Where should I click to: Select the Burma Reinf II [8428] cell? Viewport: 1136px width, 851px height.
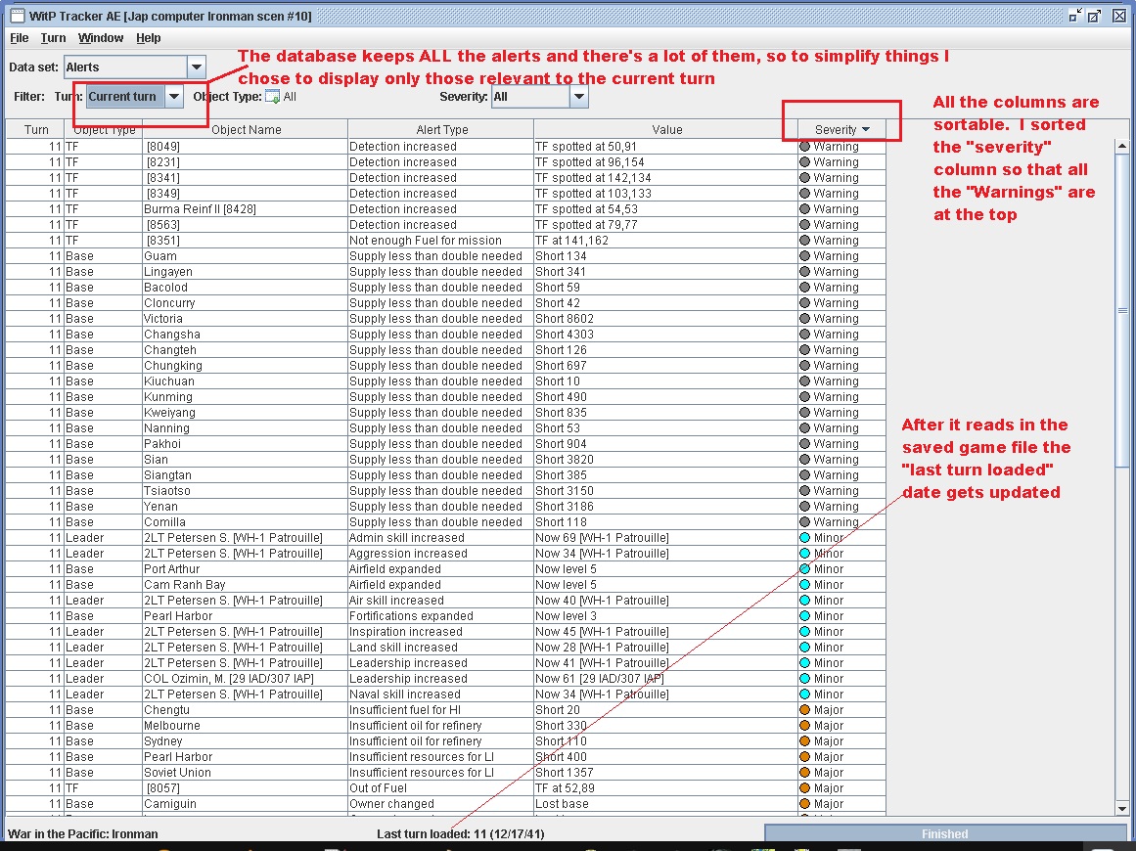click(245, 209)
